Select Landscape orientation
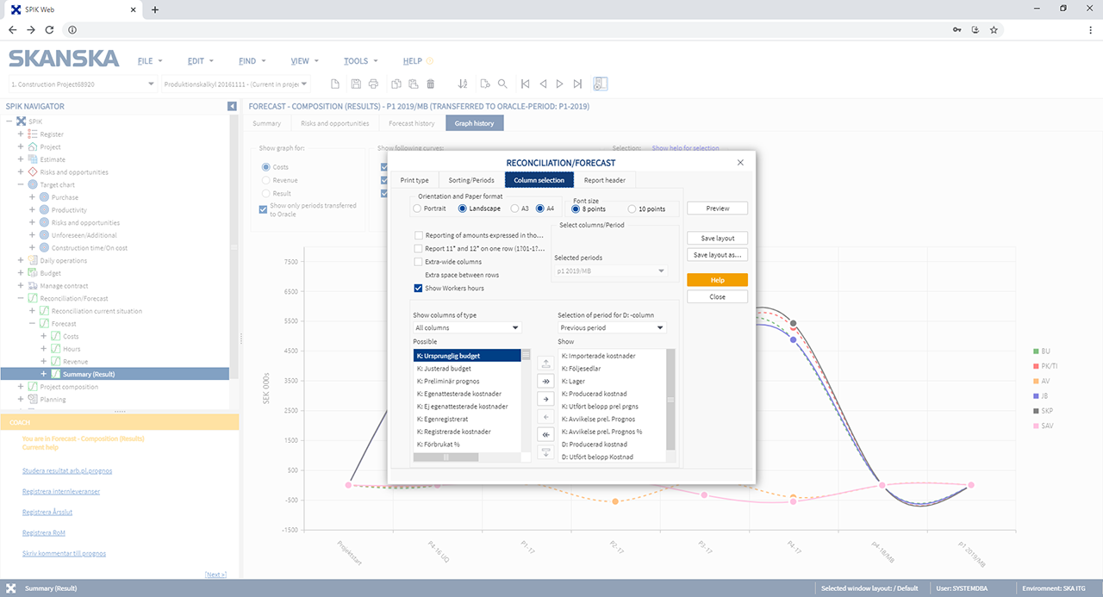Image resolution: width=1103 pixels, height=597 pixels. 463,208
